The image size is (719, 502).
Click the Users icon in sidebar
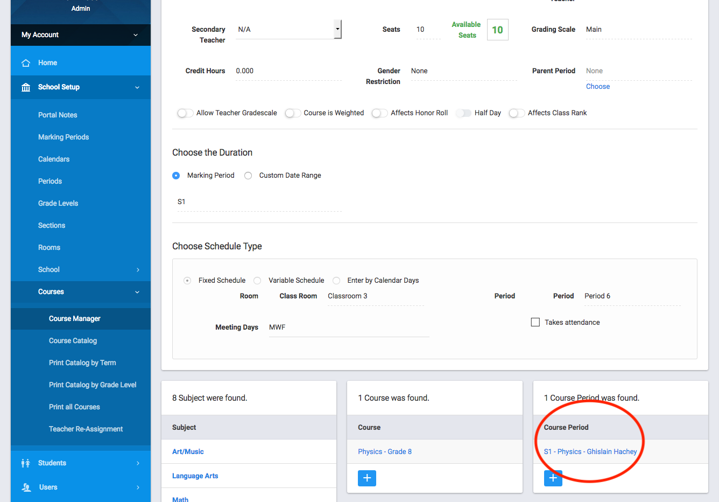(x=26, y=487)
